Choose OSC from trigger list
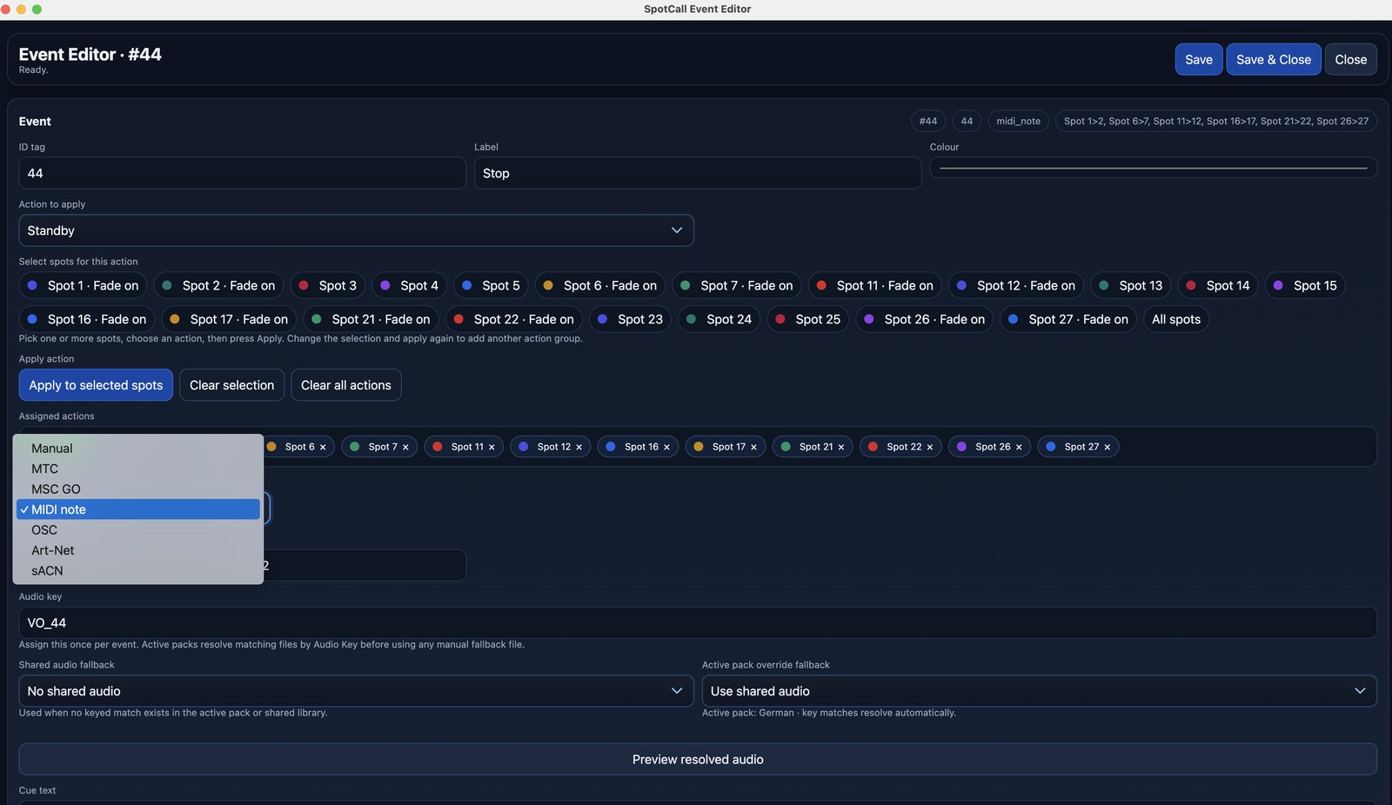This screenshot has width=1392, height=805. click(x=138, y=530)
